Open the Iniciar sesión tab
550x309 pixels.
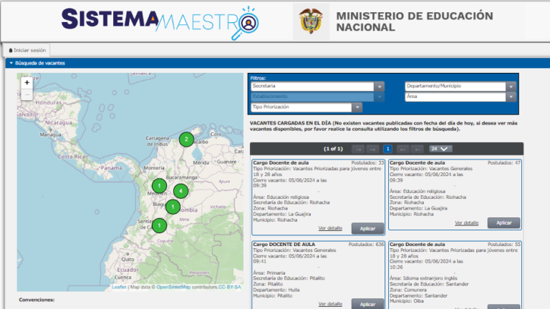point(28,50)
